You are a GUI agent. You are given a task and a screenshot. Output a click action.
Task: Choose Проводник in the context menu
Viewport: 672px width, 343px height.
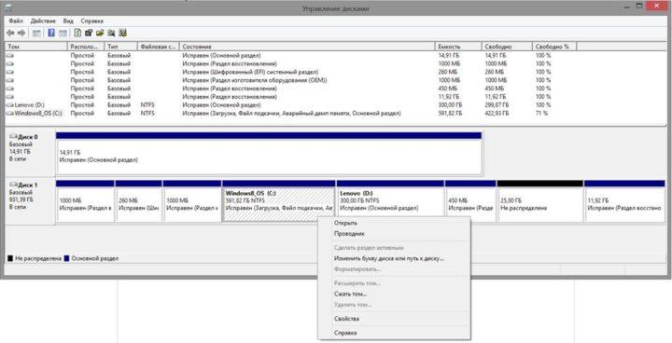point(394,234)
